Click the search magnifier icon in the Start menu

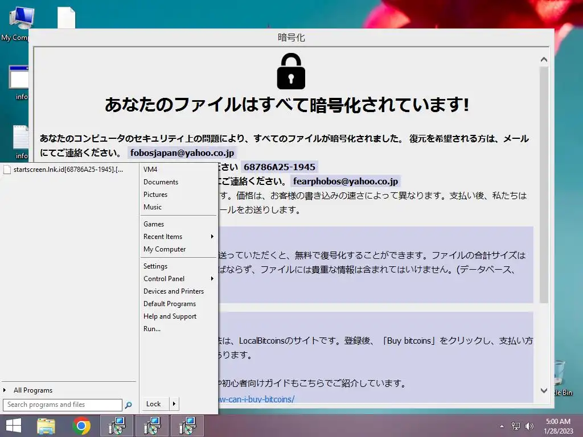[128, 405]
